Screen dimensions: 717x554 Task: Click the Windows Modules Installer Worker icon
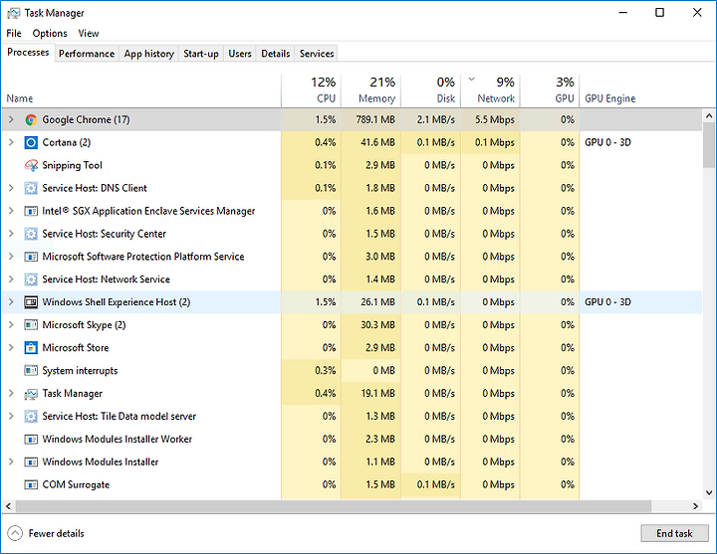point(31,439)
